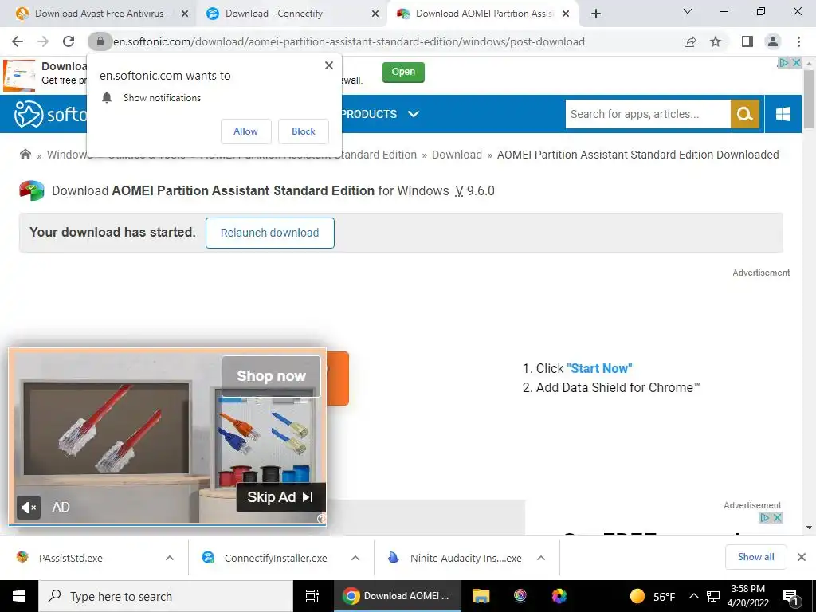
Task: Reload the current page
Action: 69,41
